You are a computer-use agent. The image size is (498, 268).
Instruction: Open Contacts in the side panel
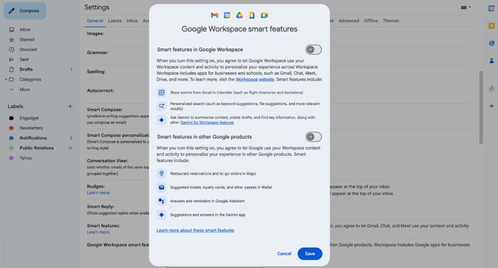click(x=492, y=61)
